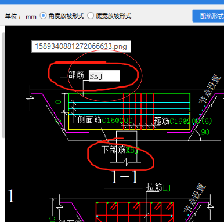
Task: Click the vertical scrollbar on the drawing's left edge
Action: [3, 85]
